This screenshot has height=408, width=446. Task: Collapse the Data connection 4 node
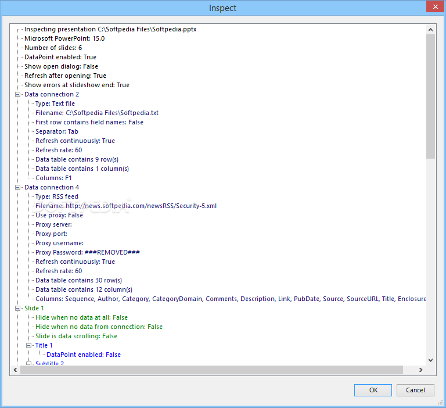[x=17, y=187]
